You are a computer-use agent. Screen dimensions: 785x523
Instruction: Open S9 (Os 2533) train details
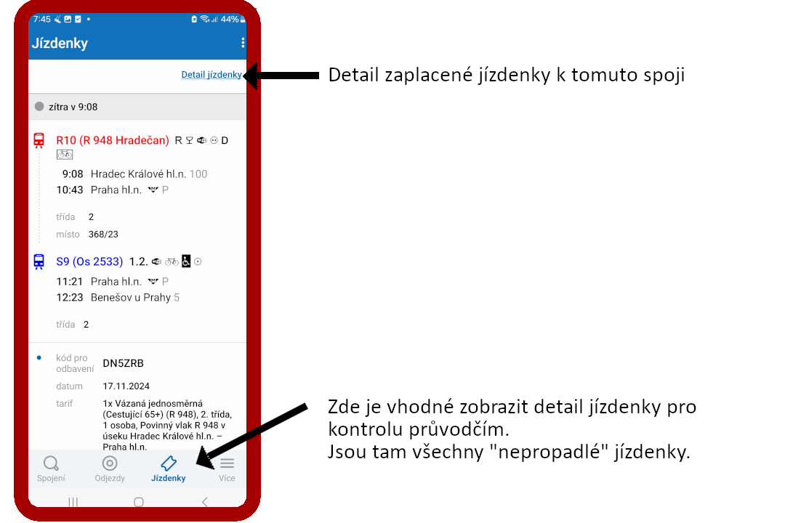point(89,261)
